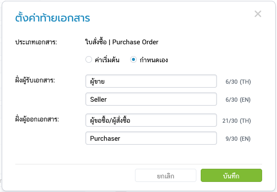277x192 pixels.
Task: Click the ผู้ขอซื้อ/ผู้สั่งซื้อ input box
Action: pos(151,120)
